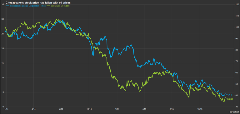This screenshot has width=240, height=114.
Task: Click the blue legend line marker for Chesapeake
Action: point(7,6)
